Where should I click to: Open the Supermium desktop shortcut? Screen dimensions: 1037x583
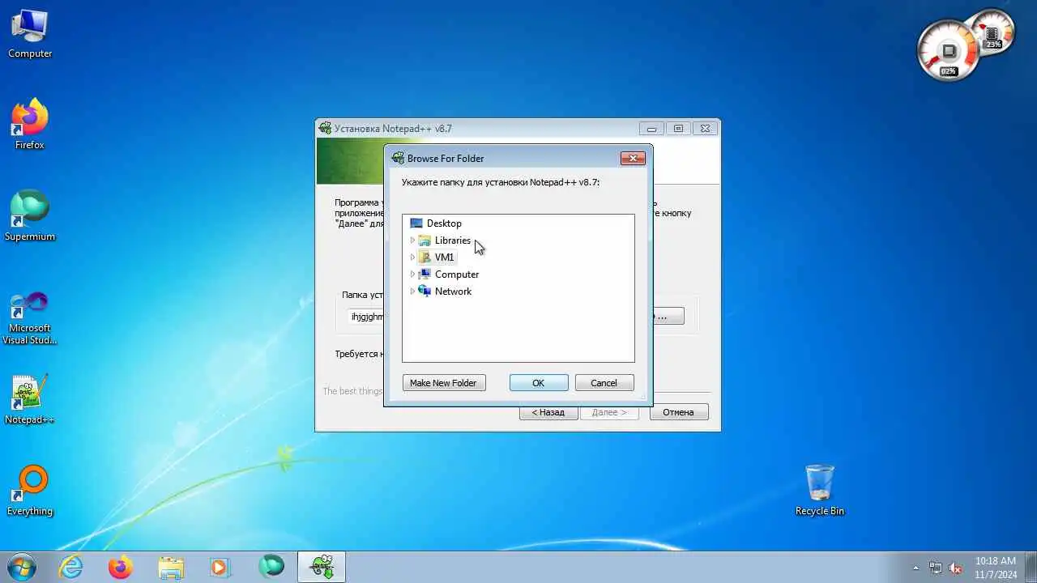pyautogui.click(x=30, y=217)
